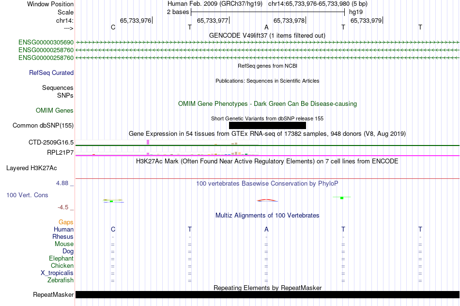Click the hg19 label beside scale bar
The image size is (460, 306).
(356, 12)
